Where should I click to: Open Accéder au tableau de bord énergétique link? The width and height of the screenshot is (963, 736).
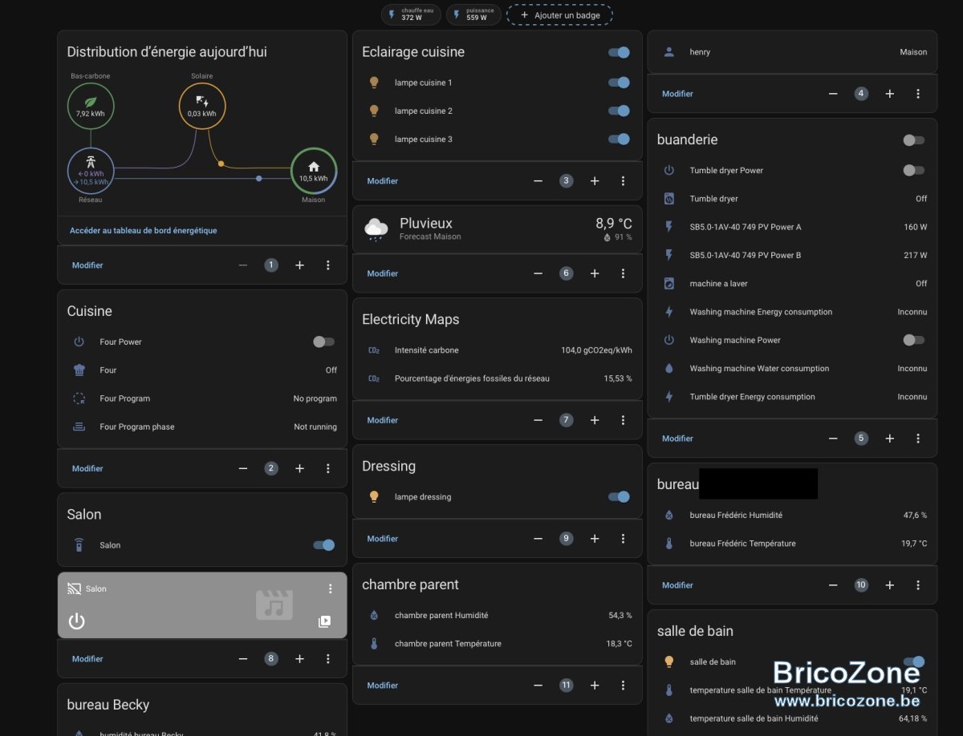point(144,230)
